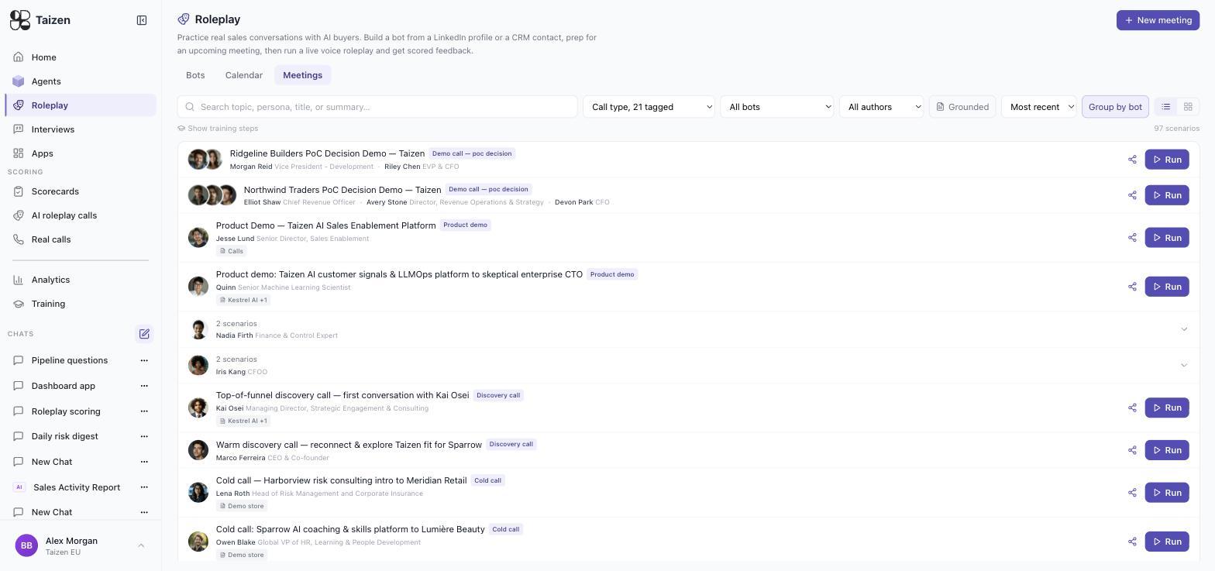Open the Sales Activity Report chat
The height and width of the screenshot is (571, 1215).
[76, 487]
